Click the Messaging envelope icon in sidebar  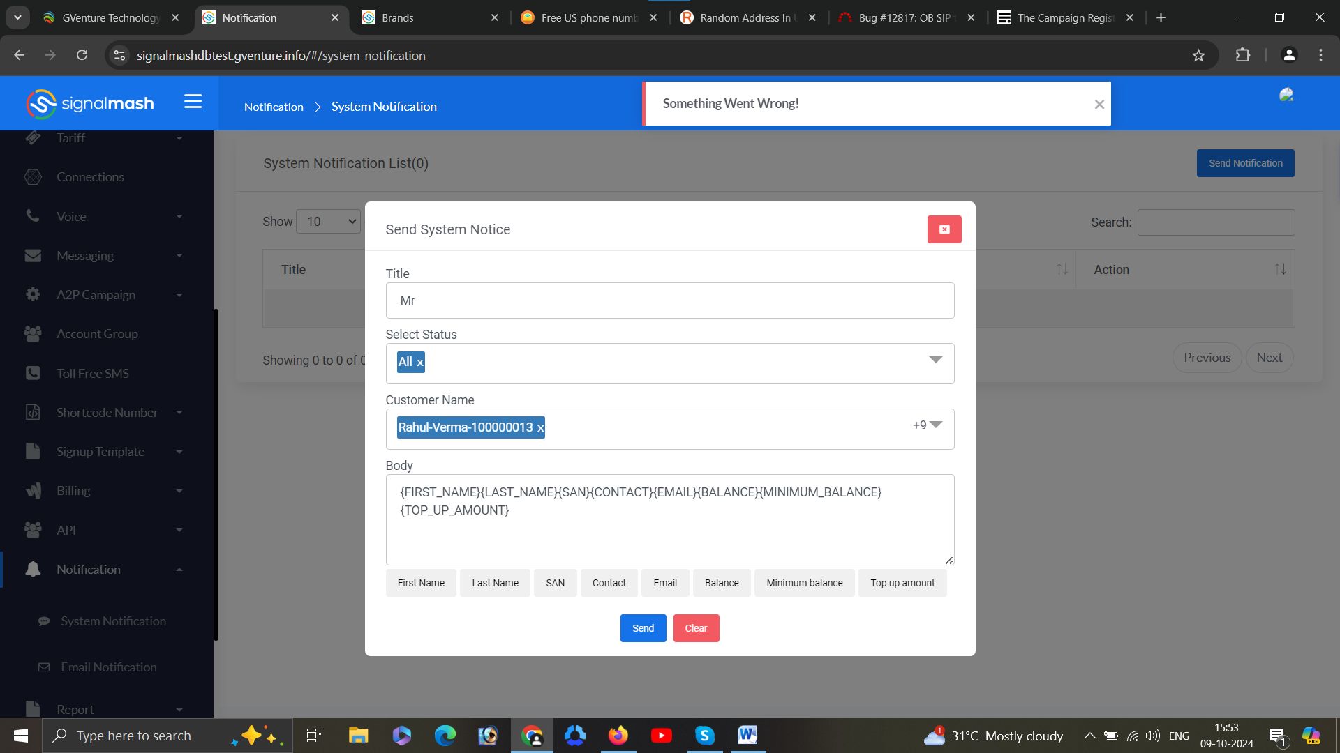tap(33, 256)
